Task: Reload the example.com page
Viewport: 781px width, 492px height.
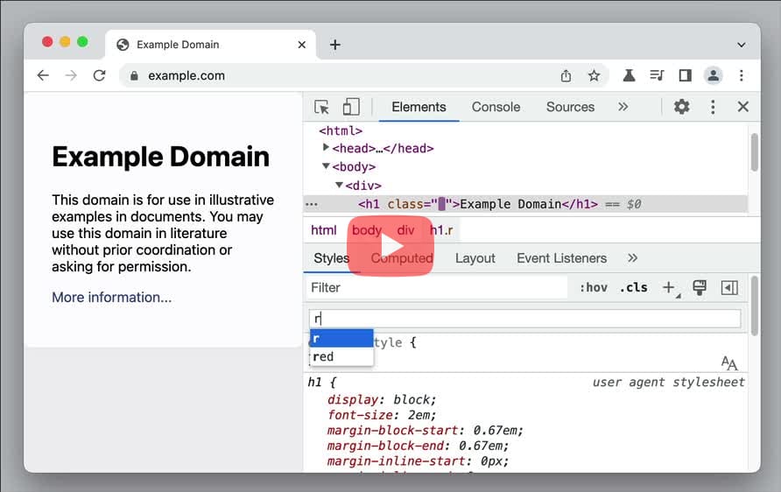Action: coord(99,75)
